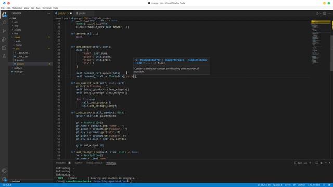The width and height of the screenshot is (333, 187).
Task: Expand the app folder
Action: (15, 26)
